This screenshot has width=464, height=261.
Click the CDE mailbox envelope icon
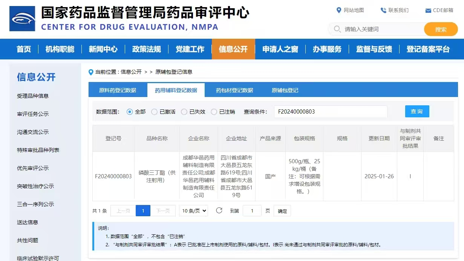pos(428,11)
